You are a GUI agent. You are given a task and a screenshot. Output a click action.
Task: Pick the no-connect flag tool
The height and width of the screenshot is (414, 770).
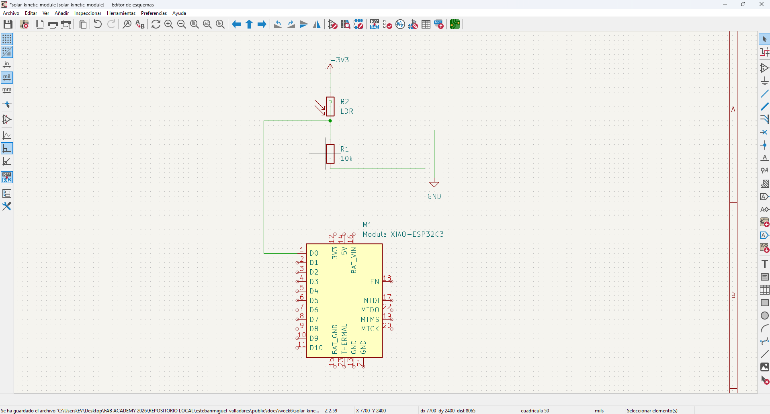point(764,132)
